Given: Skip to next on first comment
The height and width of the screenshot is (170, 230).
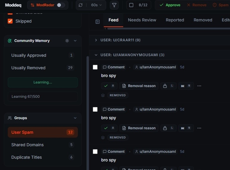Looking at the screenshot, I should 186,86.
